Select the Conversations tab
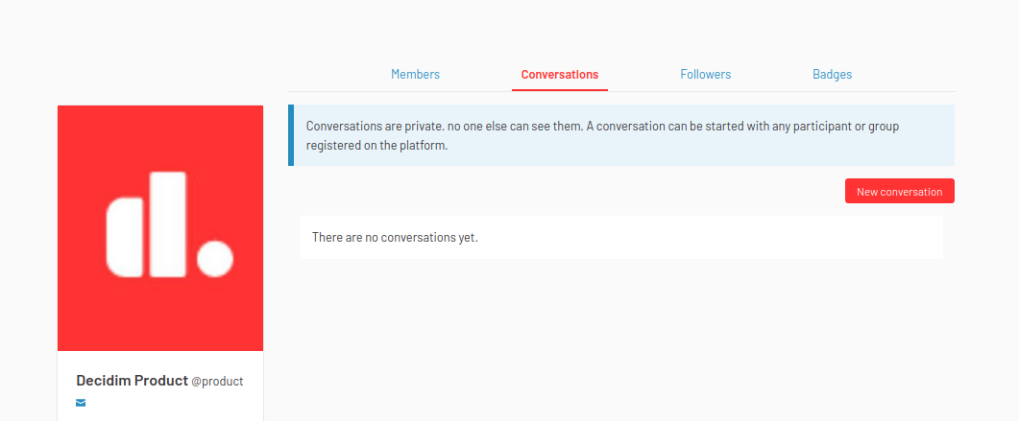The height and width of the screenshot is (421, 1019). coord(560,75)
